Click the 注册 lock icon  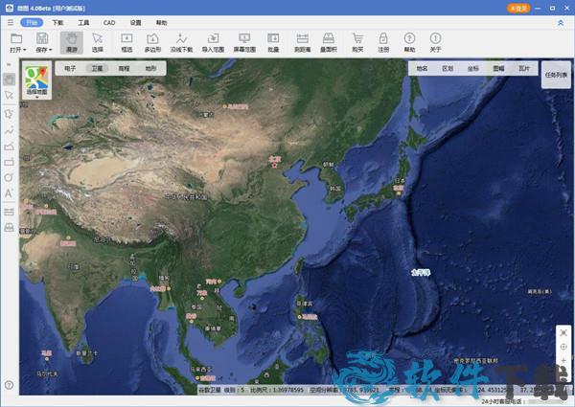383,42
